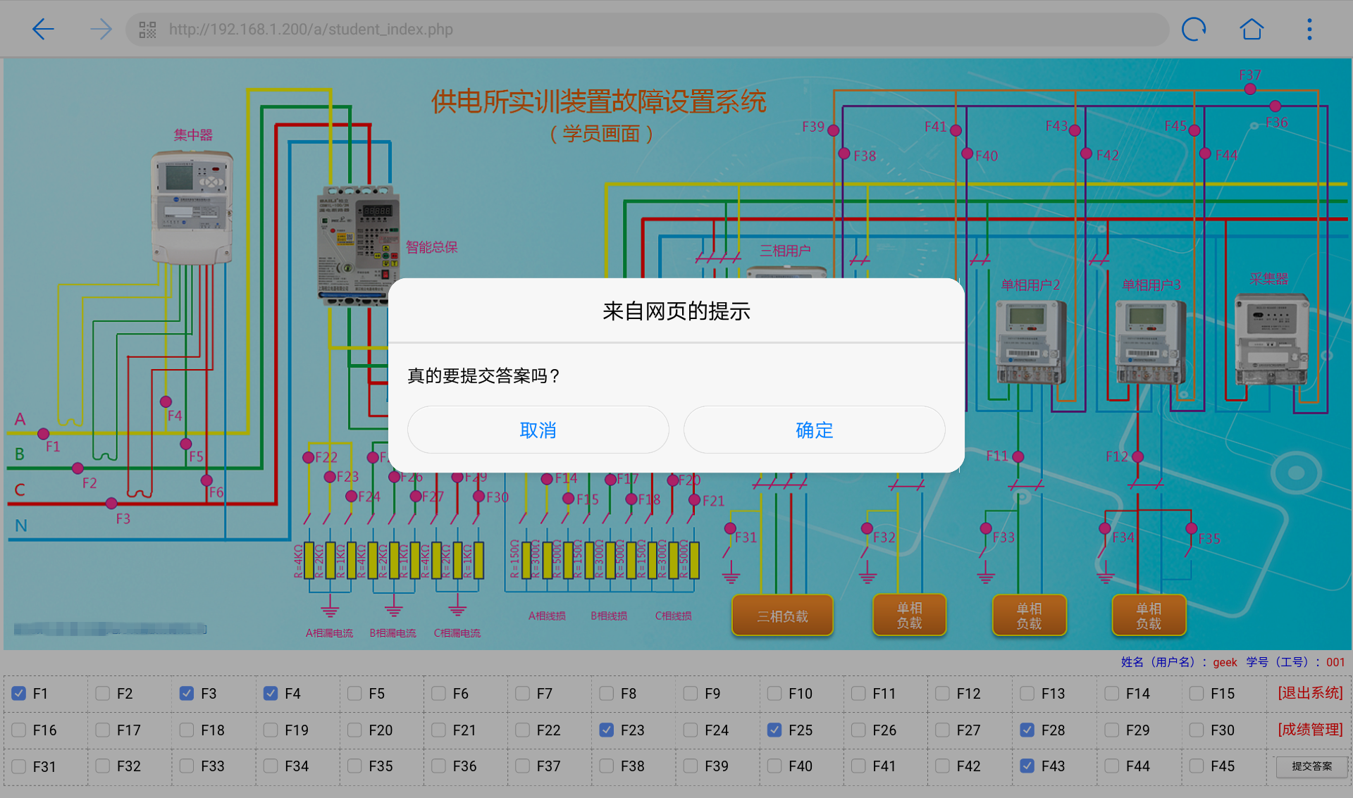
Task: Click the 退出系统 link
Action: pos(1310,693)
